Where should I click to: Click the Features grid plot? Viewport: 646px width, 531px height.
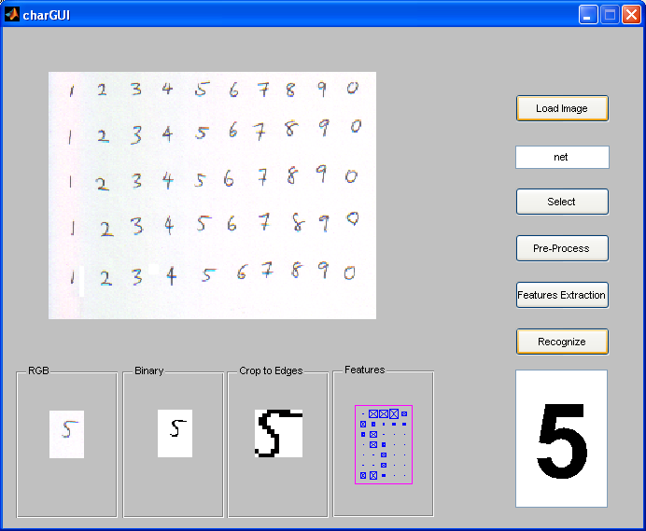[x=384, y=444]
